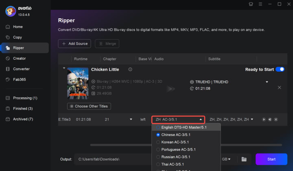
Task: Open the chapter 21 dropdown
Action: 131,119
